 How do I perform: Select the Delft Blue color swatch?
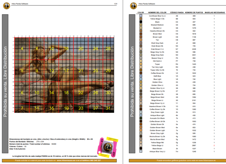click(x=141, y=76)
